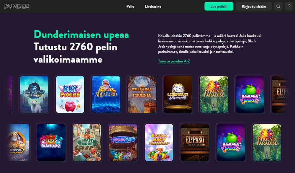Open El Paso Gunfight in bottom row

195,143
